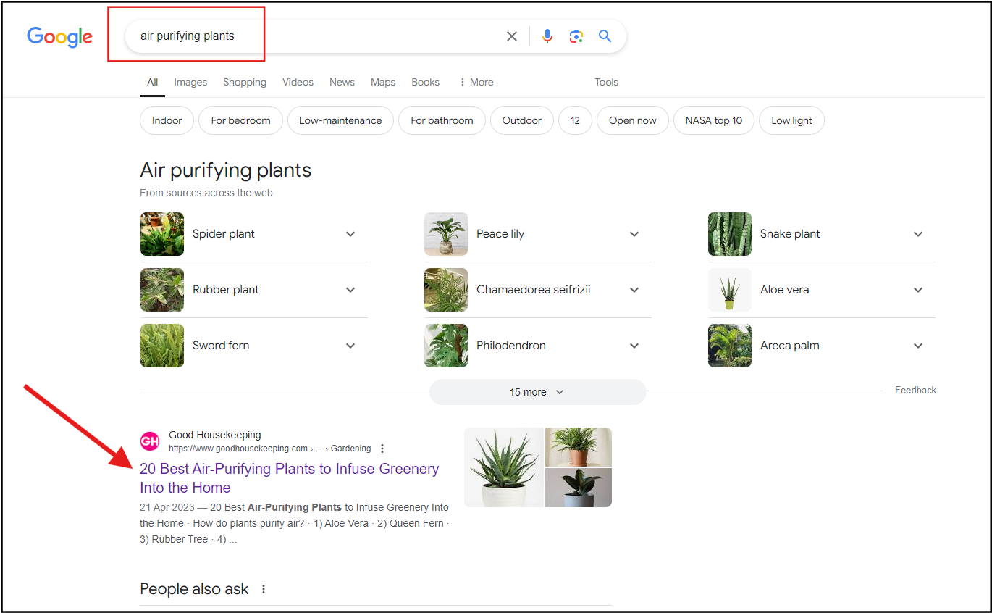Switch to the Maps tab
The height and width of the screenshot is (613, 992).
point(383,82)
